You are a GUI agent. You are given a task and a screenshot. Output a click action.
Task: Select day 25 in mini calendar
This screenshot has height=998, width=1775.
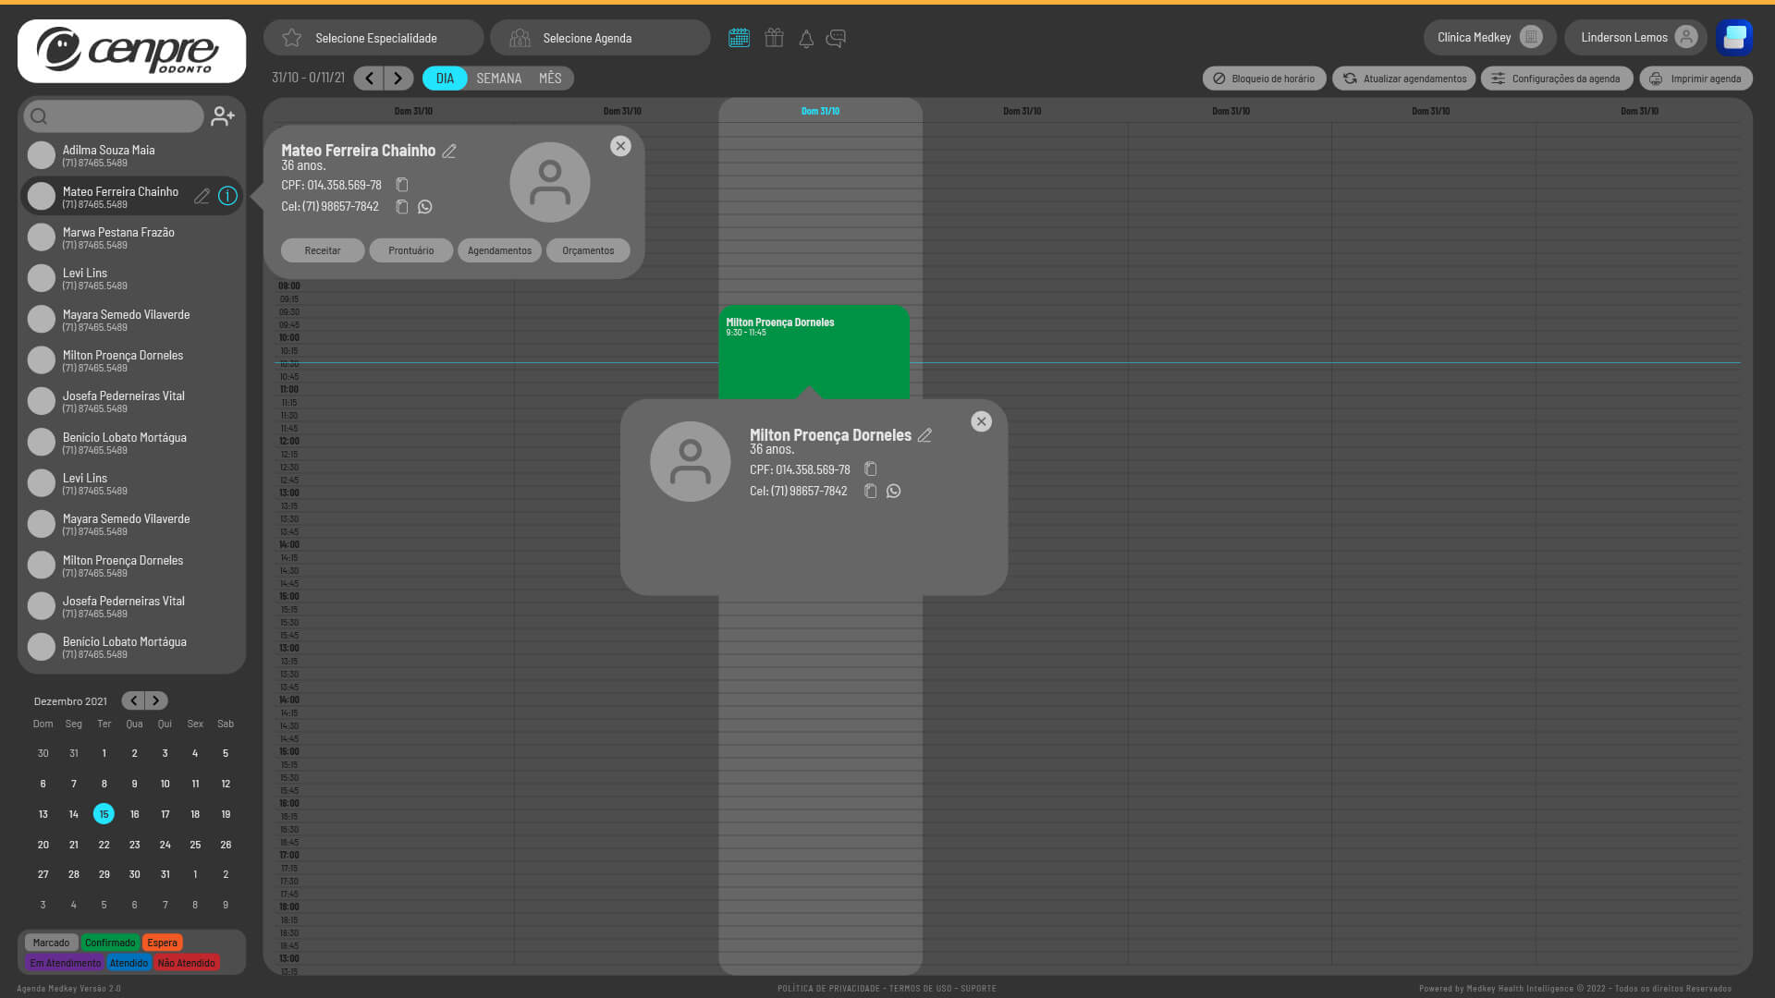pyautogui.click(x=195, y=845)
